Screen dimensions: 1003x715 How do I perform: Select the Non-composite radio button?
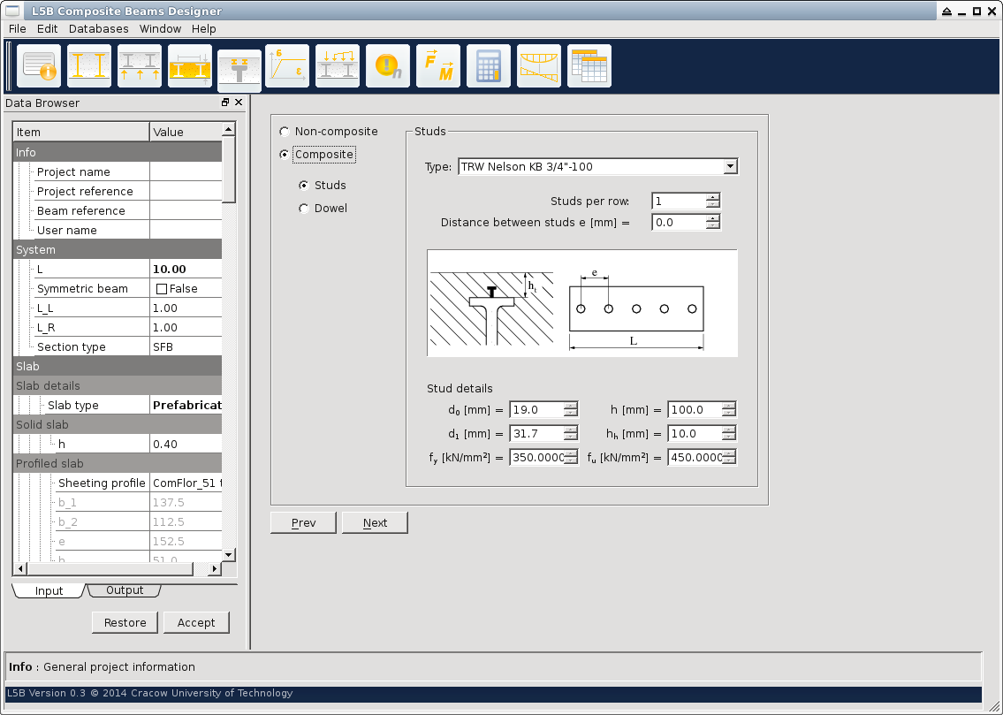pyautogui.click(x=284, y=132)
